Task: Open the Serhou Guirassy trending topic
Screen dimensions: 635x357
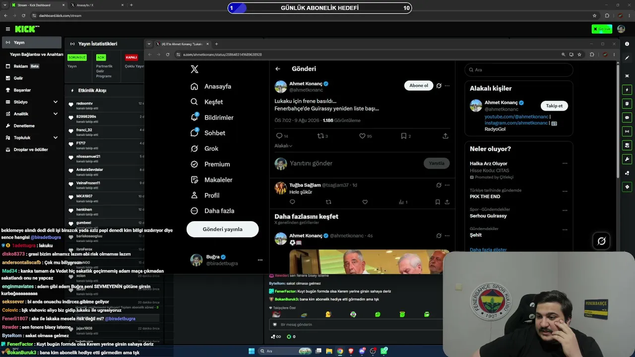Action: (x=488, y=216)
